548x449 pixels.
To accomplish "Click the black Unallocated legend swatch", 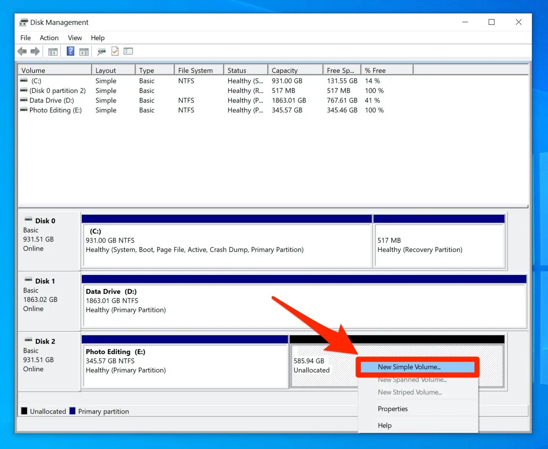I will [x=24, y=411].
